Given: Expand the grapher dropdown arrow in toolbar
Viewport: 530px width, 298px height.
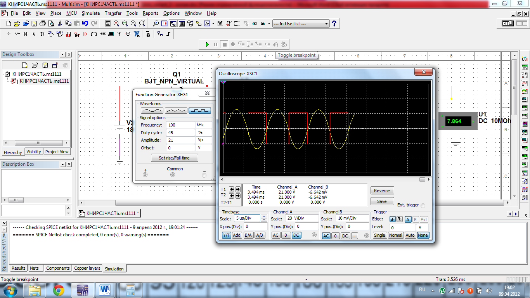Looking at the screenshot, I should click(213, 24).
